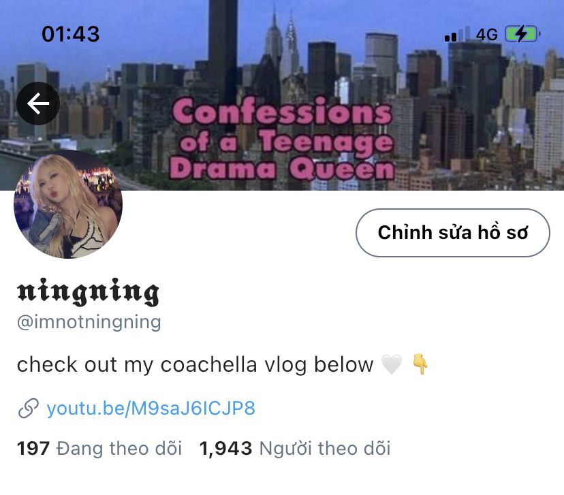Open the youtu.be/M9saJ6ICJP8 link

[x=151, y=409]
